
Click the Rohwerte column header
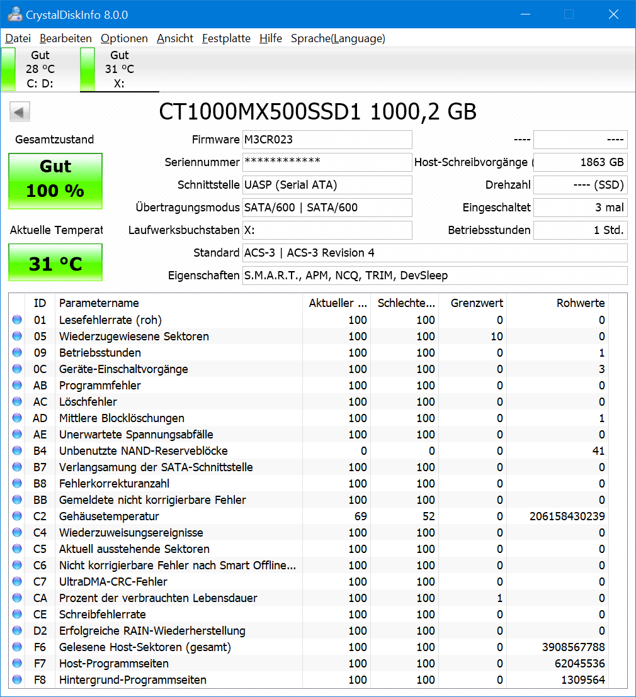click(x=558, y=303)
